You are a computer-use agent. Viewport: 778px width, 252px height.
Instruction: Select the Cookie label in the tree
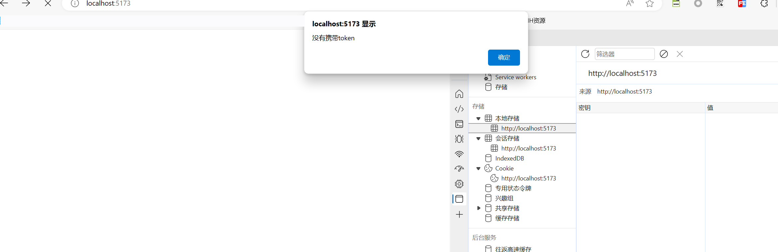click(x=504, y=168)
